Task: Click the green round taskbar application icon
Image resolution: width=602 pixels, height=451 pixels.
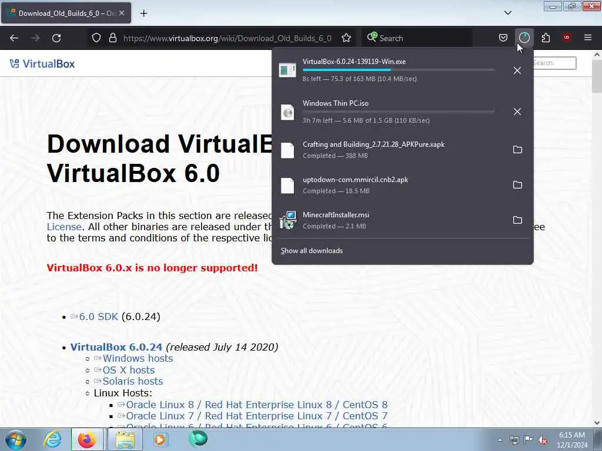Action: pyautogui.click(x=198, y=439)
